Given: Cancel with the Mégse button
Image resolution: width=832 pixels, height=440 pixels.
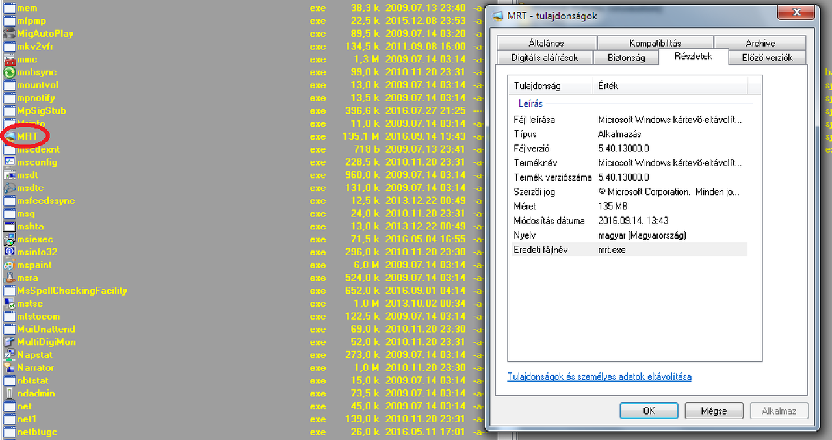Looking at the screenshot, I should [x=714, y=411].
